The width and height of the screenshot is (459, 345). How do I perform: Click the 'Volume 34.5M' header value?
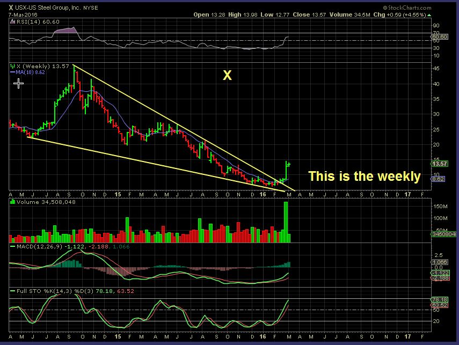click(350, 14)
